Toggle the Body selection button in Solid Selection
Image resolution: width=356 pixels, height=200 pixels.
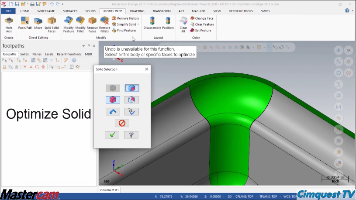(x=113, y=100)
